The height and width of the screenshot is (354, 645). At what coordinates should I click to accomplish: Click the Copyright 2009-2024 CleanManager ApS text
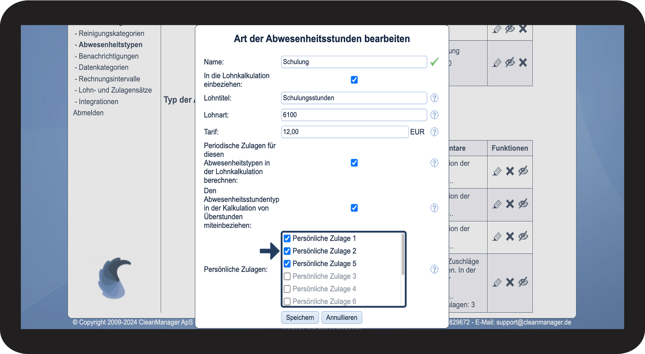click(x=133, y=322)
